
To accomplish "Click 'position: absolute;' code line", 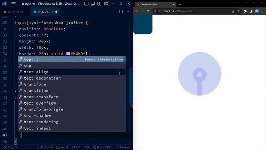I will click(42, 29).
